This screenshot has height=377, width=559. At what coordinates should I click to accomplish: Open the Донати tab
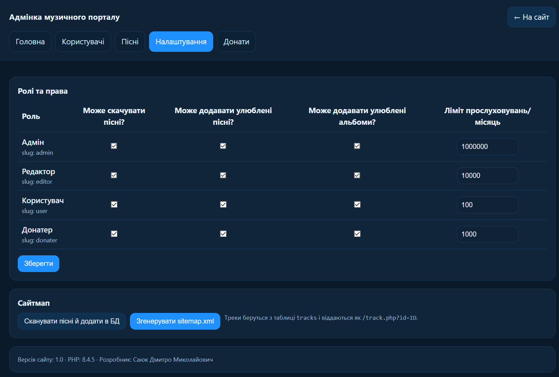236,42
